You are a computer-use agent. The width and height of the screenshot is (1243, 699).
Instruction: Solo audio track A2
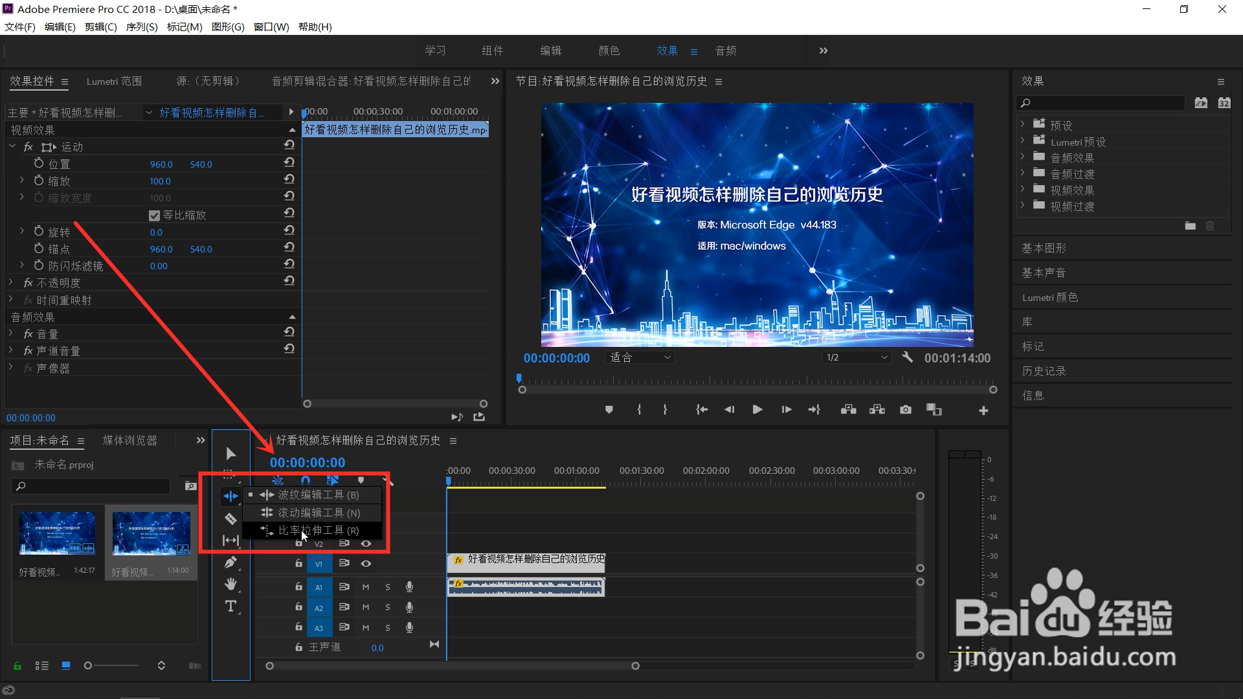388,608
